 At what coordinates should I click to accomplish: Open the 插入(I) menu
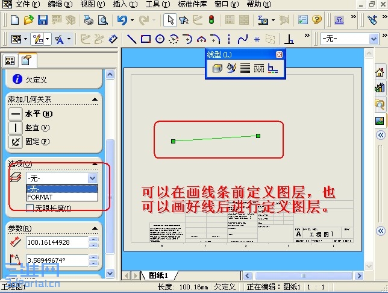125,4
